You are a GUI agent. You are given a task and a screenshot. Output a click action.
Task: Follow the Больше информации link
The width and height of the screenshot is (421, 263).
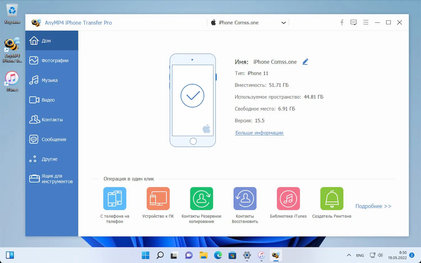[259, 133]
